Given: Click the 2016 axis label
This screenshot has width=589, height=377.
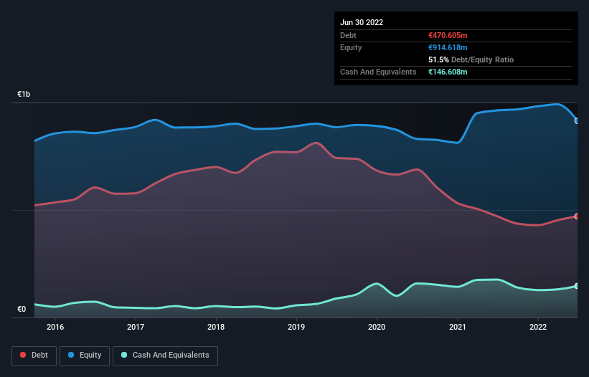Looking at the screenshot, I should 55,327.
